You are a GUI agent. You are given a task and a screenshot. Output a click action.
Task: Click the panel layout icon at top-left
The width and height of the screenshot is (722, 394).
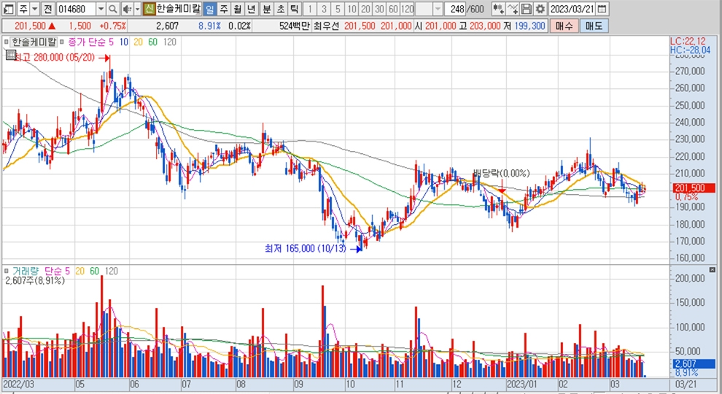point(8,9)
